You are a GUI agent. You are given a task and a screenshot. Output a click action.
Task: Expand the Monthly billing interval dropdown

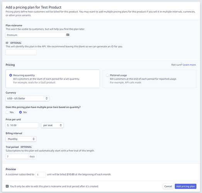tap(21, 139)
